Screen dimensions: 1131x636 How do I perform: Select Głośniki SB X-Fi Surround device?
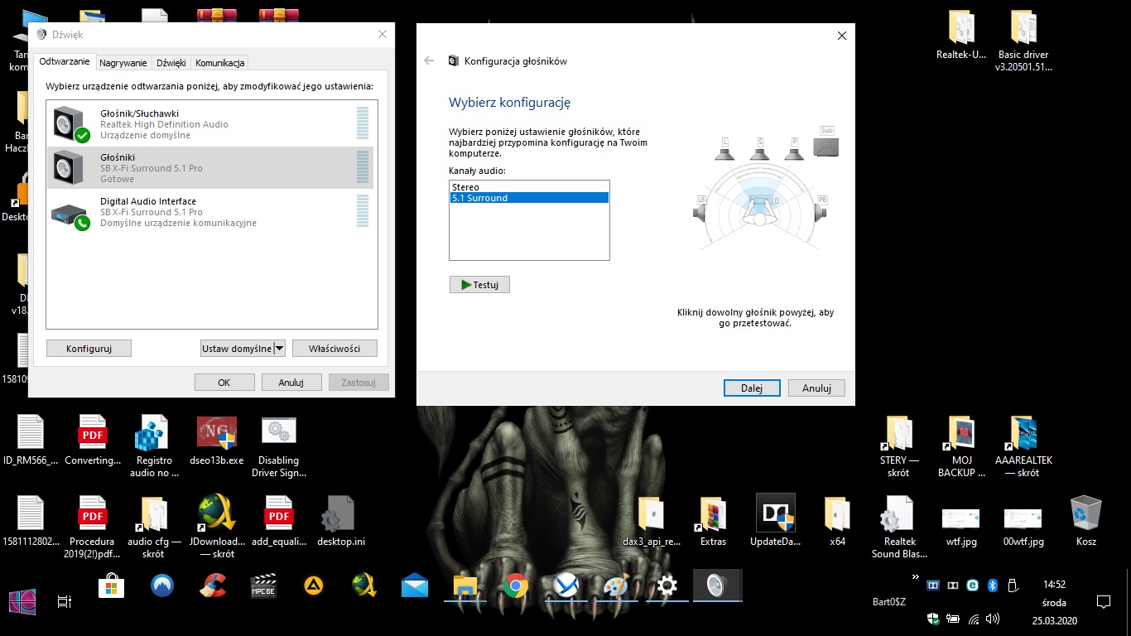tap(210, 168)
